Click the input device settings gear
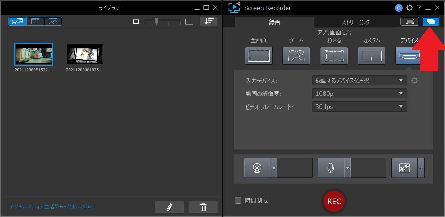The width and height of the screenshot is (445, 217). pyautogui.click(x=415, y=80)
